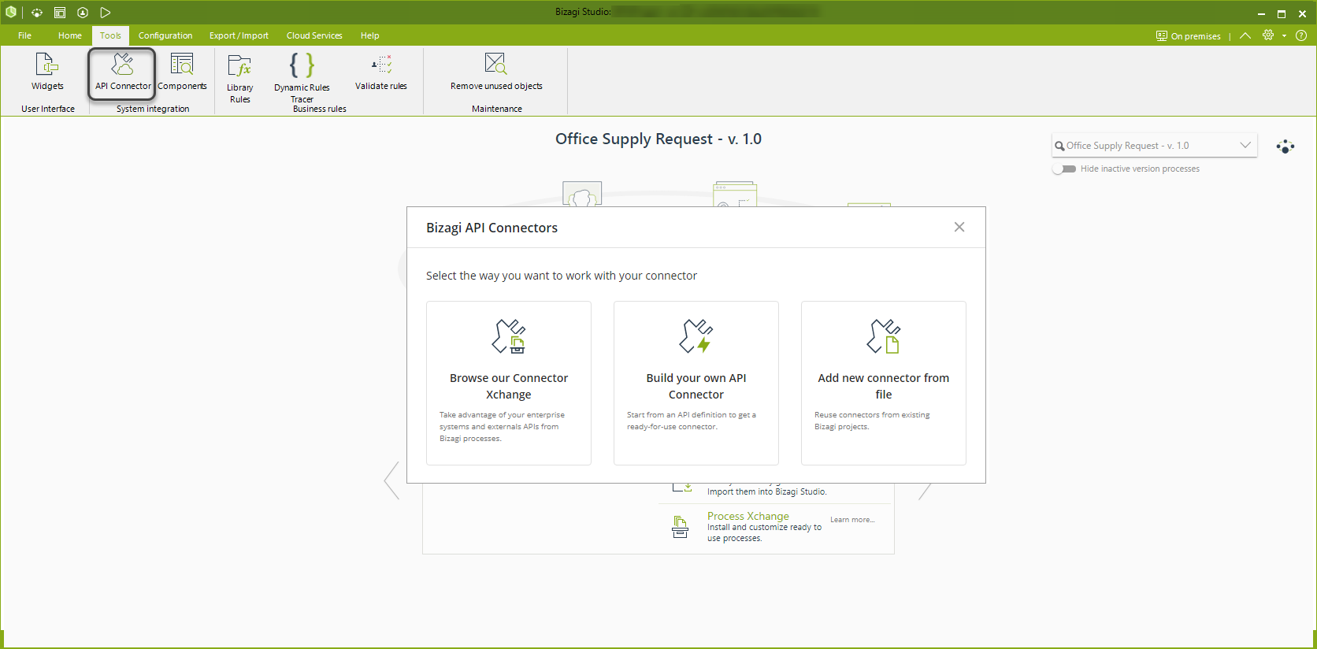The image size is (1317, 649).
Task: Choose Build your own API Connector
Action: pyautogui.click(x=696, y=383)
